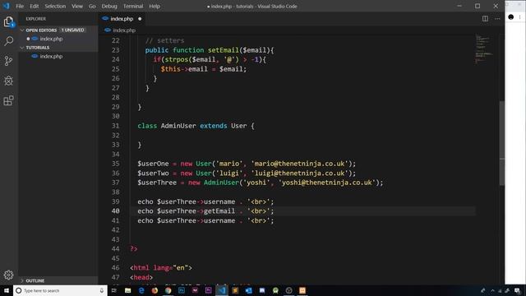Click the editor vertical scrollbar

click(502, 143)
